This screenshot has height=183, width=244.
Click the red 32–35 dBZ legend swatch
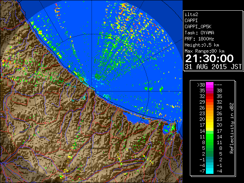tap(210, 96)
